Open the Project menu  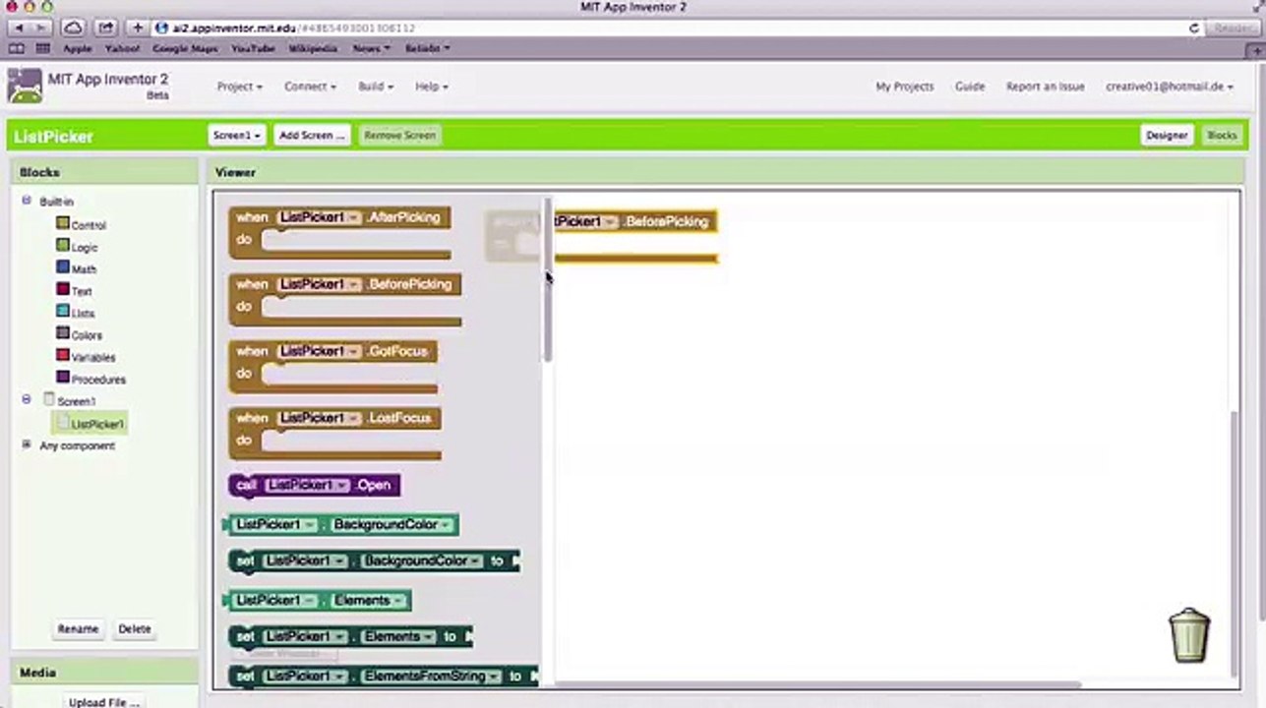pos(239,87)
